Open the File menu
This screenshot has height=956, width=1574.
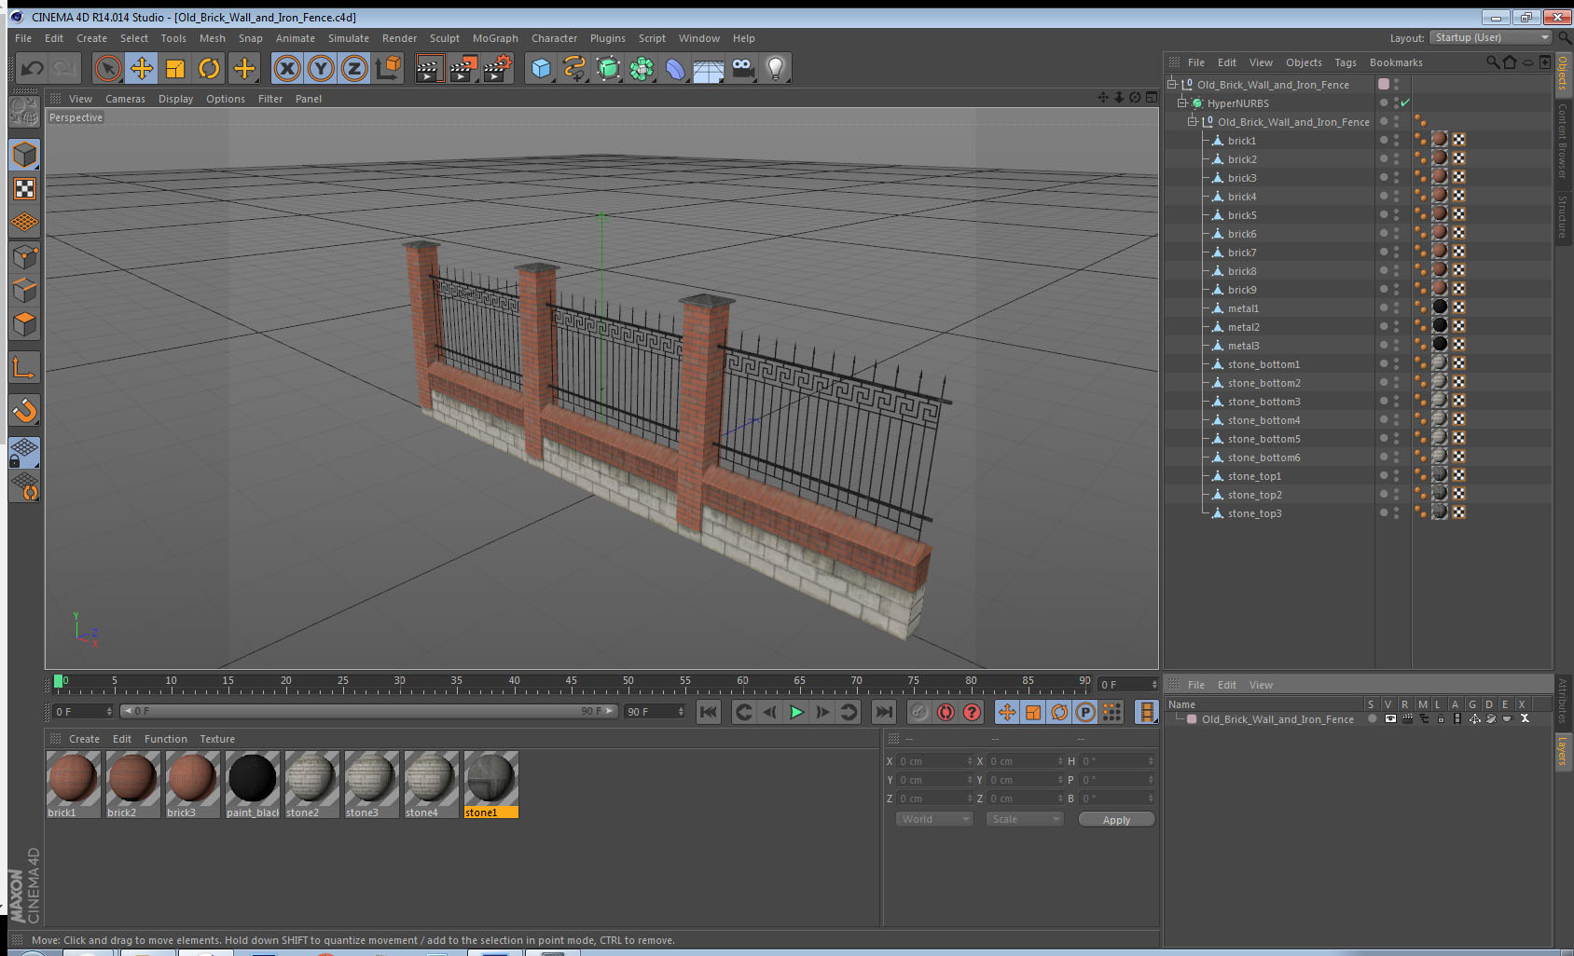pyautogui.click(x=23, y=38)
